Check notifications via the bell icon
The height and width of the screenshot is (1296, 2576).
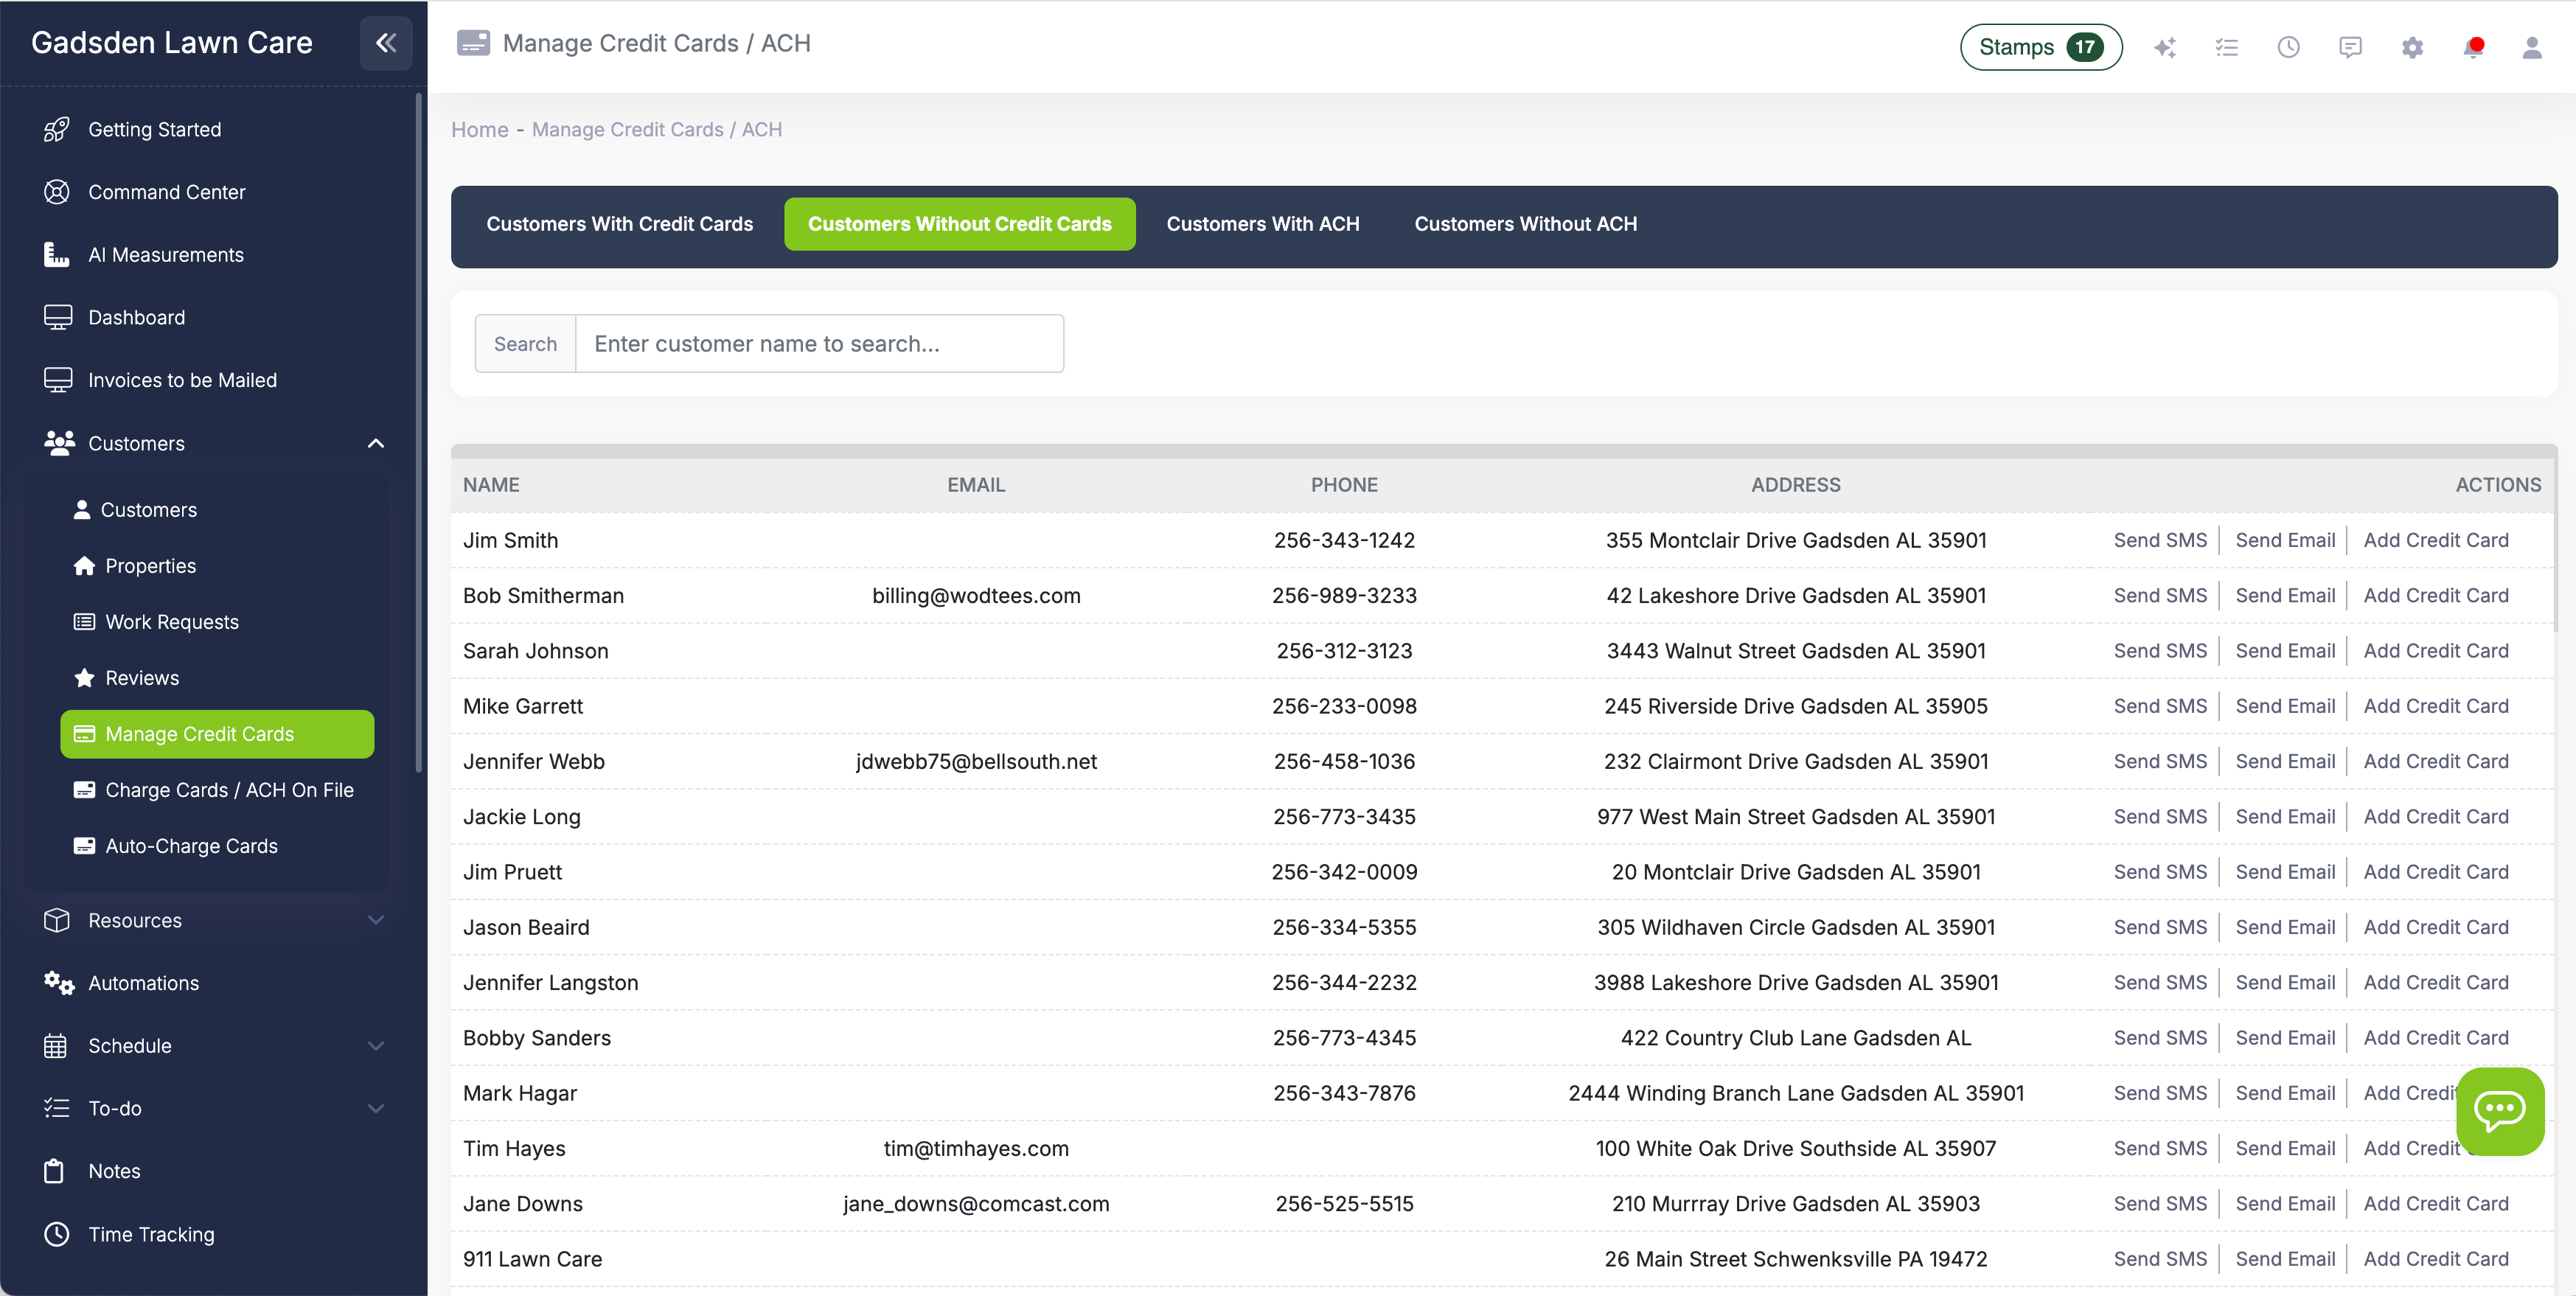point(2473,46)
